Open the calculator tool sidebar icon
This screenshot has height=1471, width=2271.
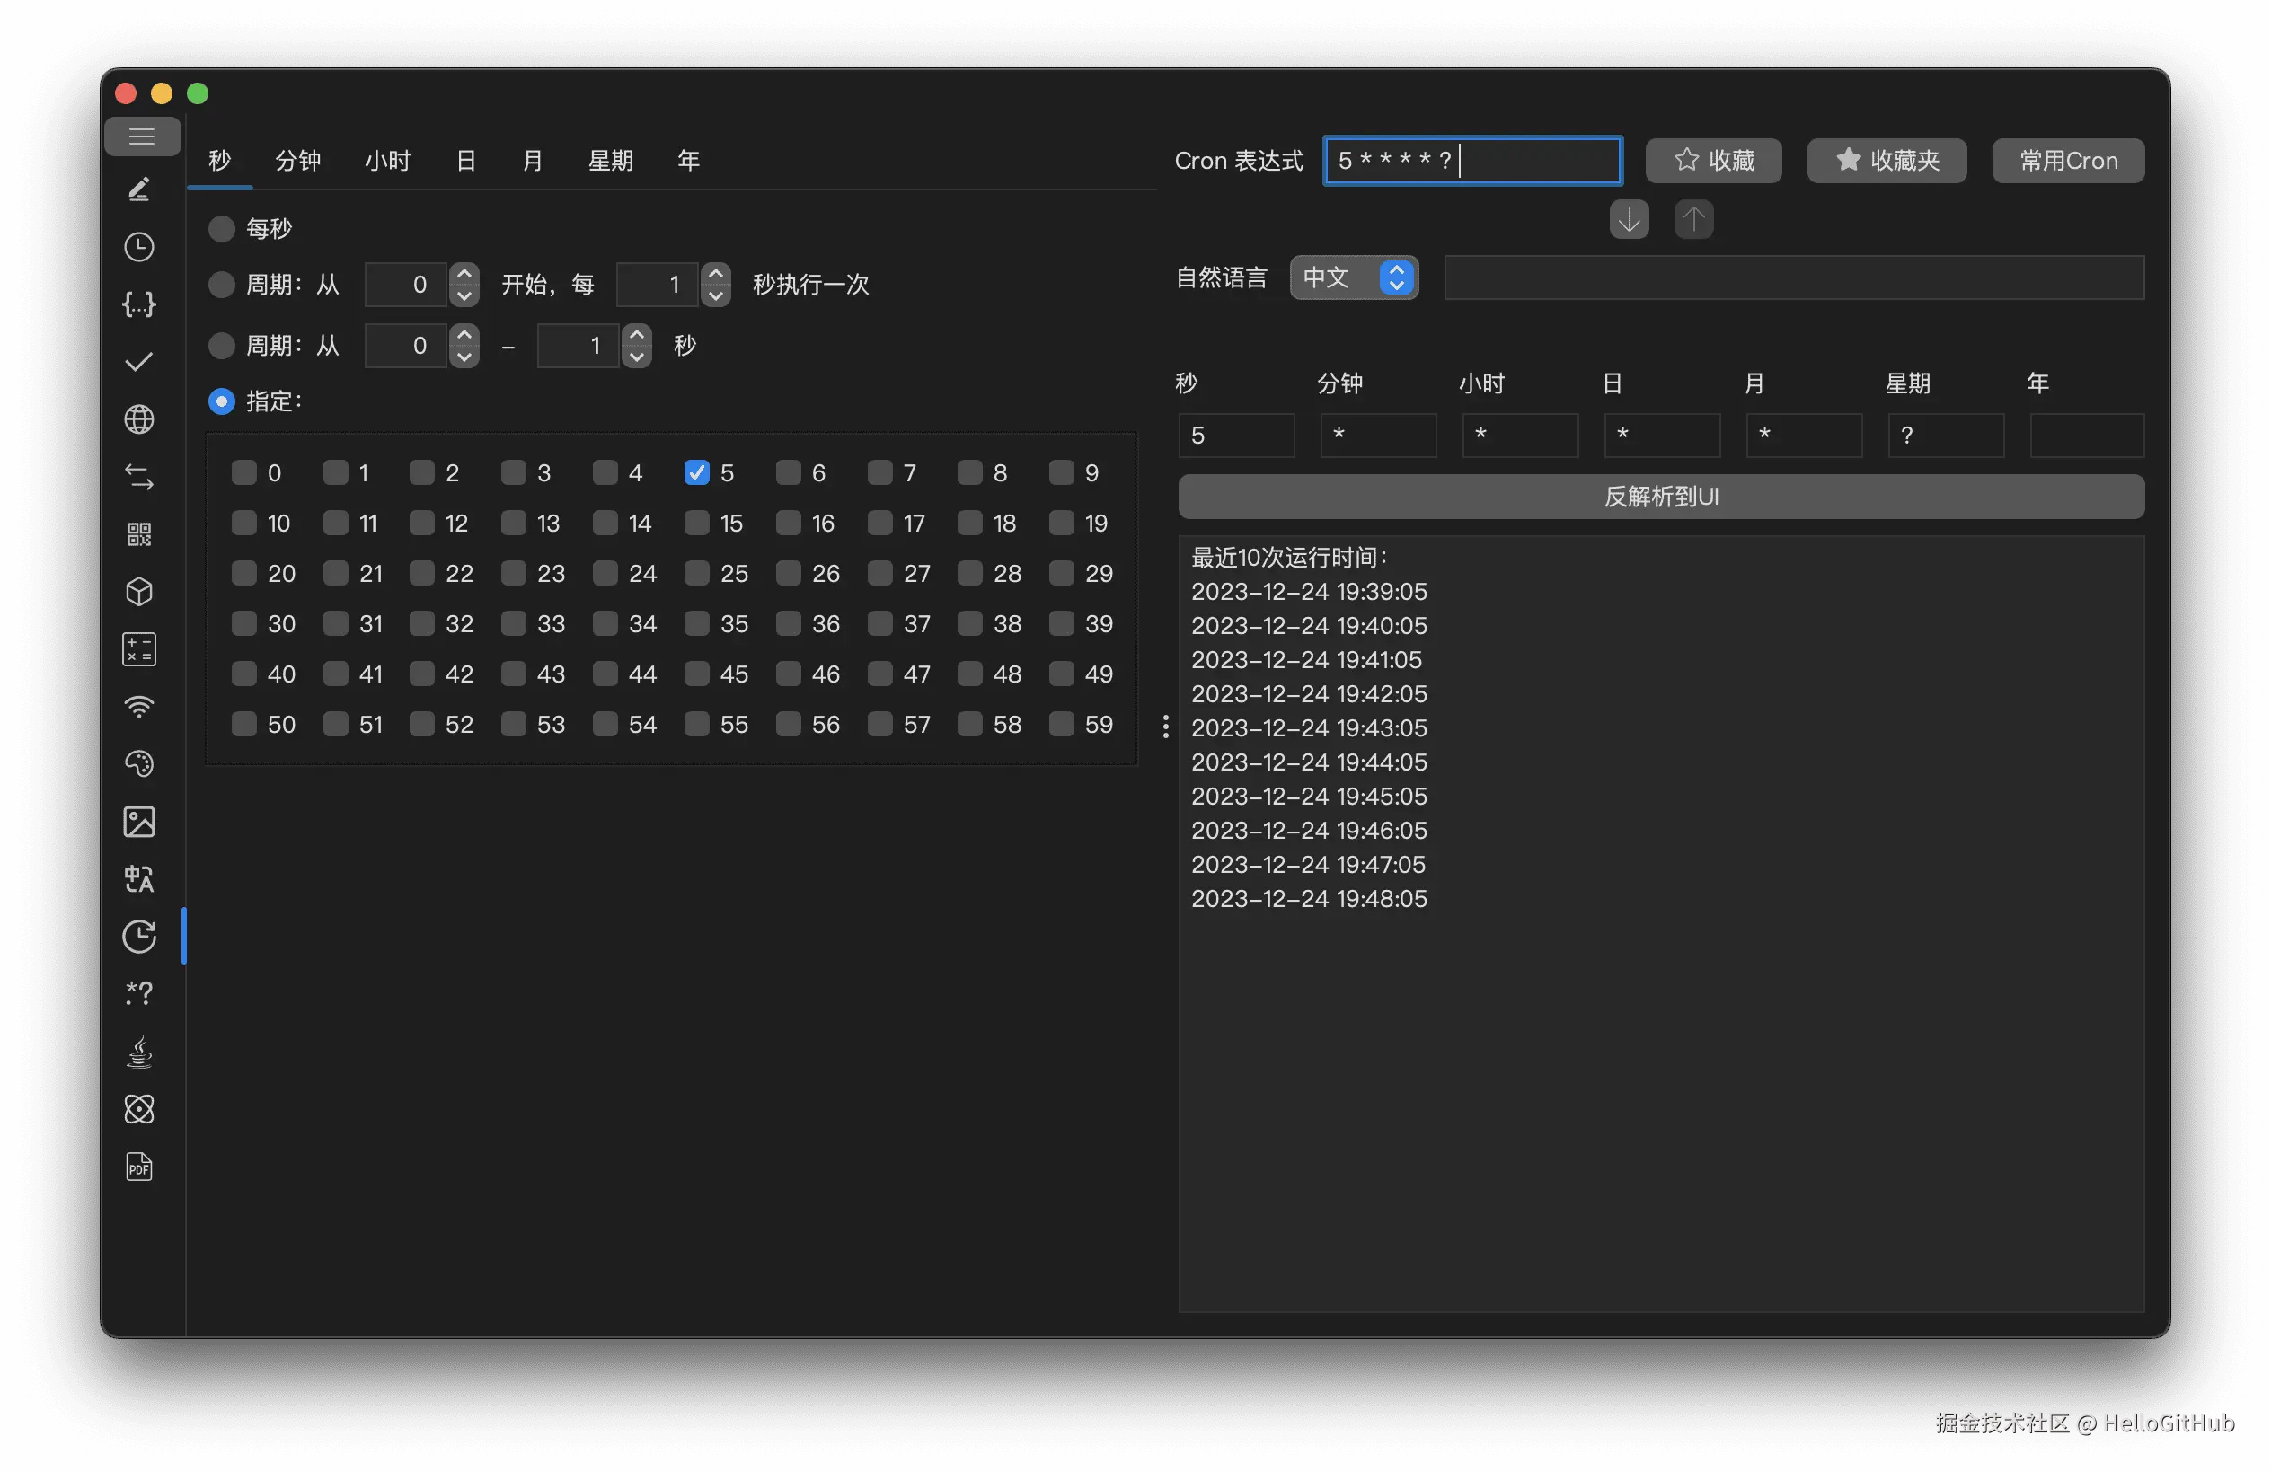(x=139, y=649)
